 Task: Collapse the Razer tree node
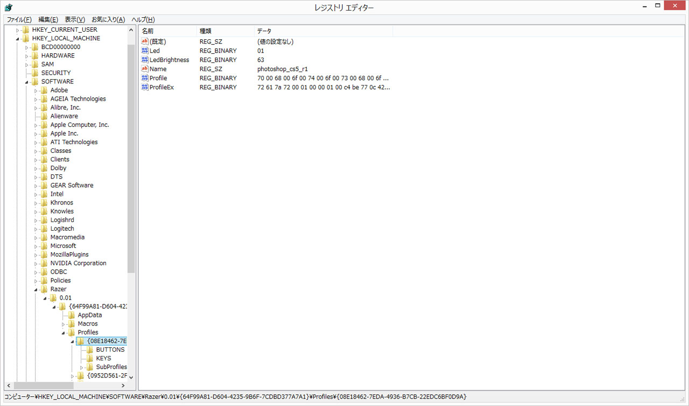point(36,289)
